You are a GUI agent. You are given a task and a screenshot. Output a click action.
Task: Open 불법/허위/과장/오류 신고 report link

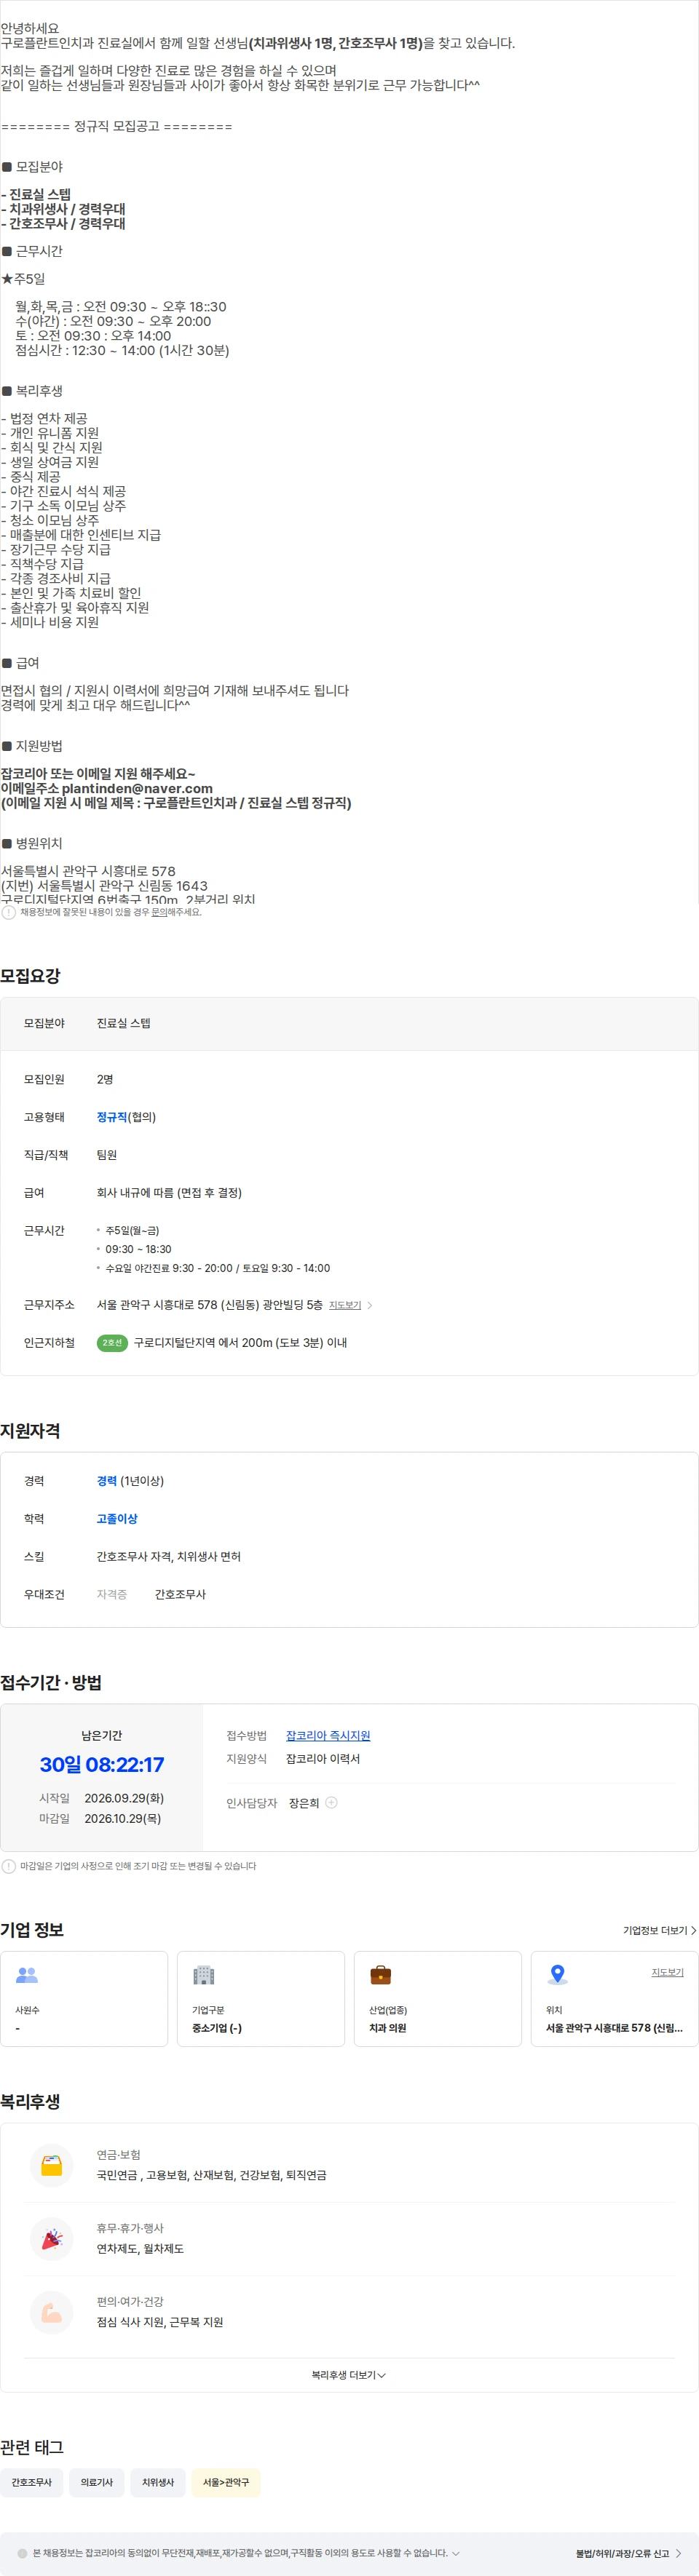pyautogui.click(x=628, y=2553)
